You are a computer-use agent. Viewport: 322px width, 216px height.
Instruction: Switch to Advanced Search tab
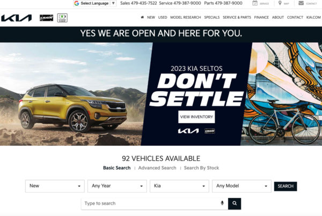click(x=157, y=168)
